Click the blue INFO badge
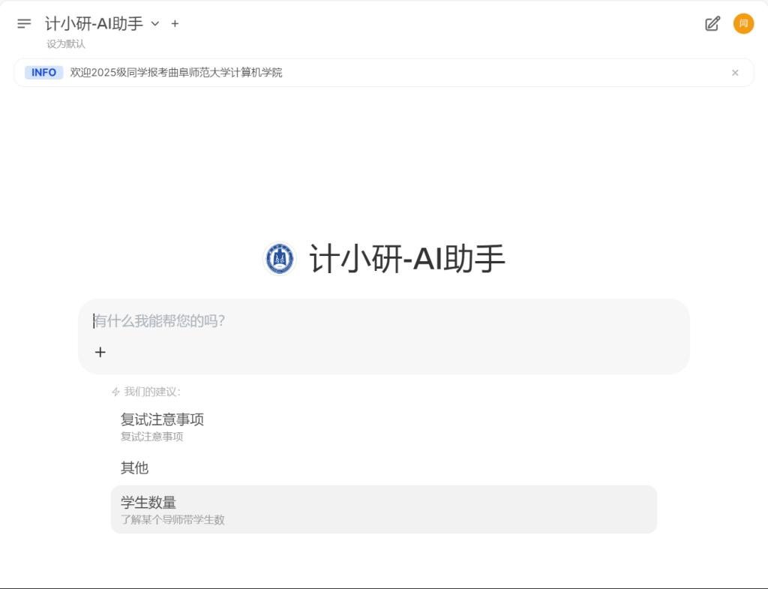Viewport: 768px width, 589px height. click(x=44, y=73)
